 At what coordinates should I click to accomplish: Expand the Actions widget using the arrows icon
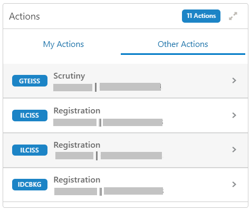coord(233,16)
